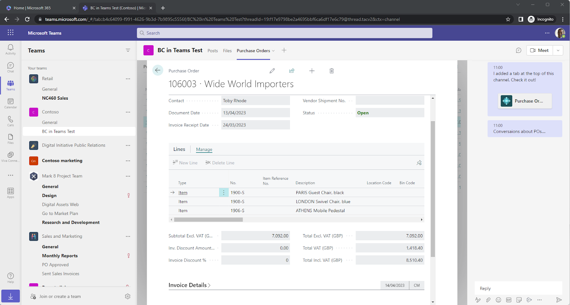
Task: Click the filter teams icon
Action: point(128,50)
